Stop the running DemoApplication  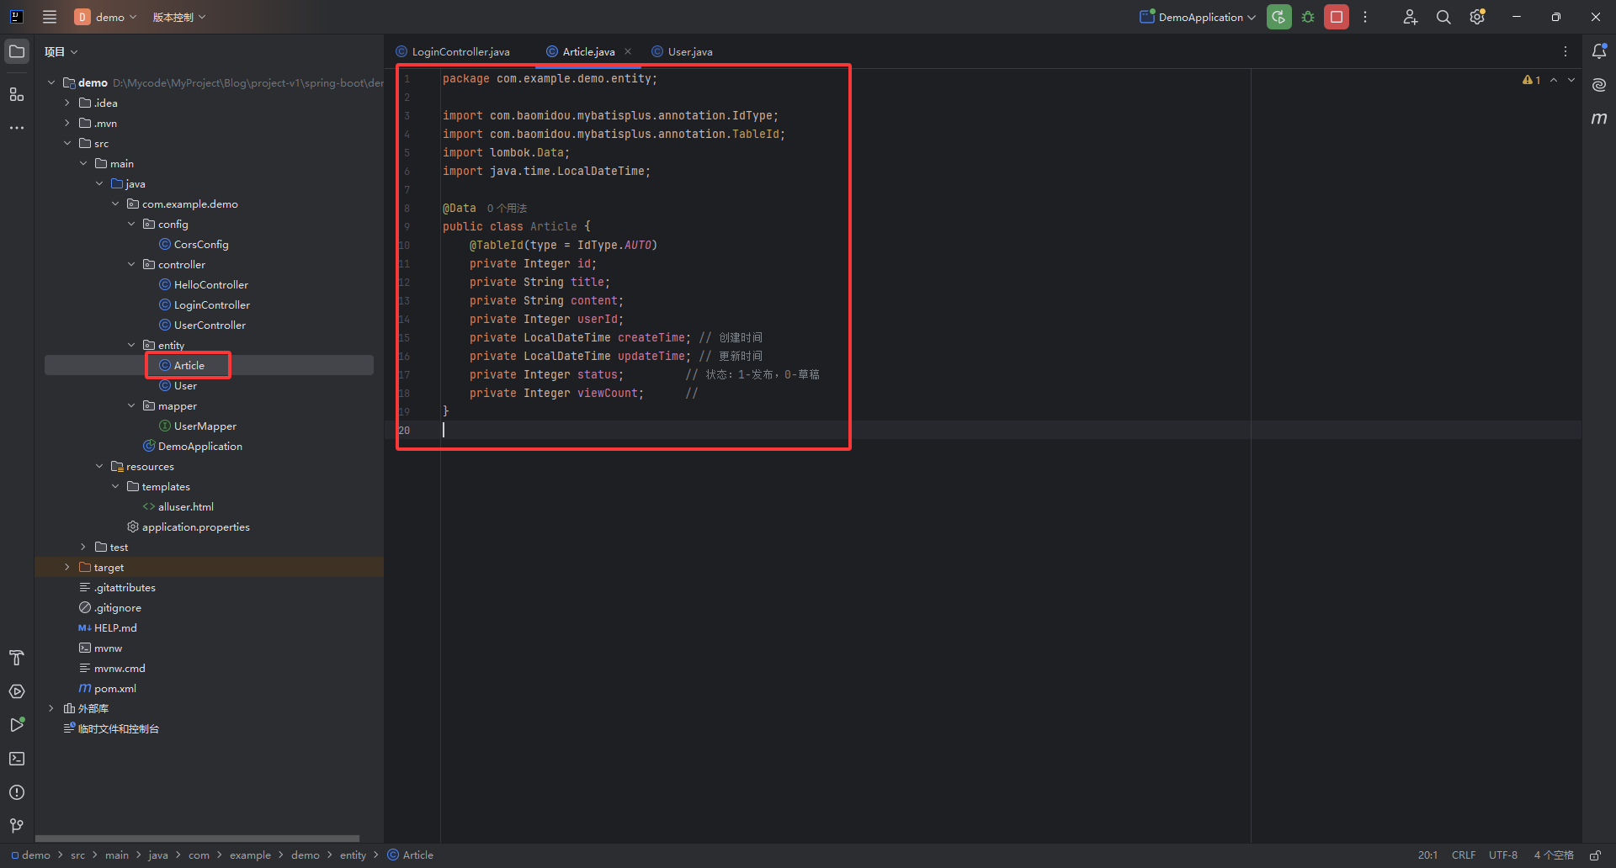click(x=1337, y=17)
